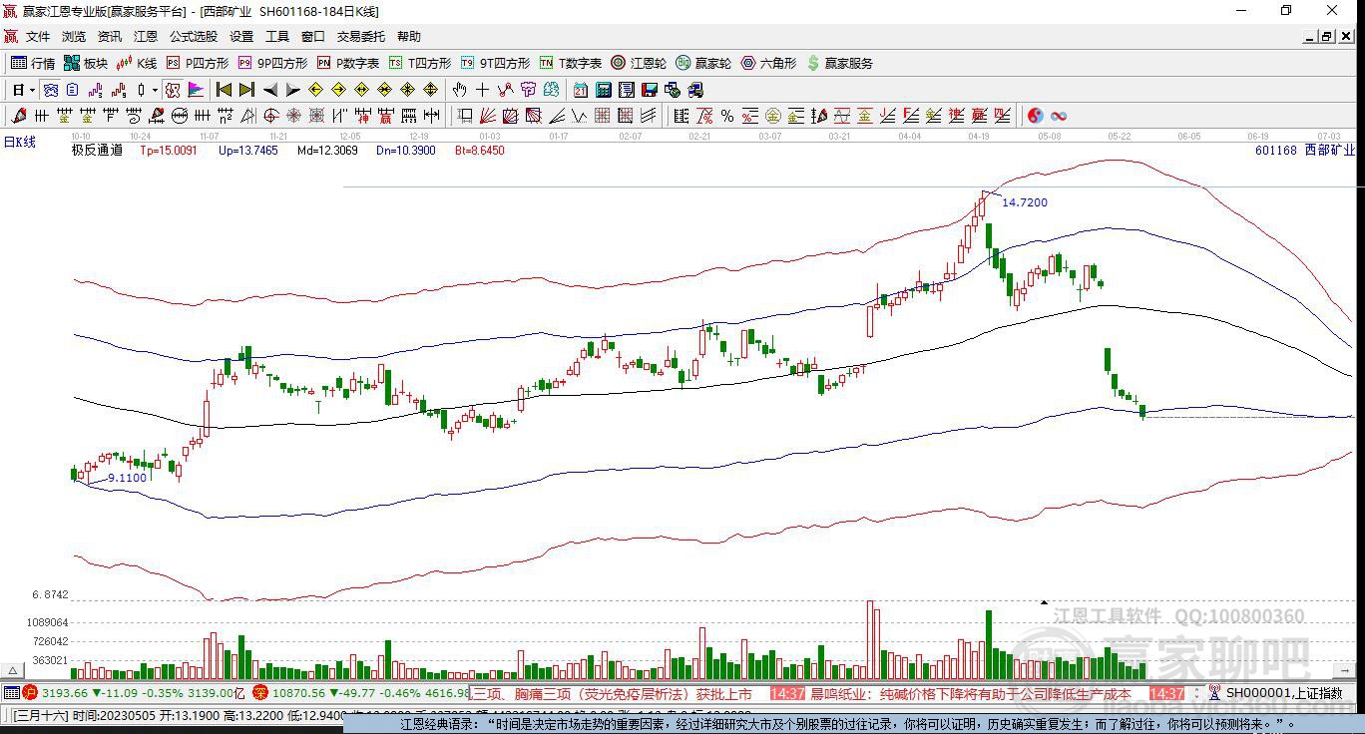Open the 交易委托 menu
Image resolution: width=1365 pixels, height=734 pixels.
361,36
